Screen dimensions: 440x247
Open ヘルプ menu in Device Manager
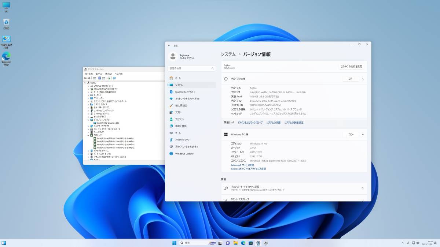click(x=118, y=74)
